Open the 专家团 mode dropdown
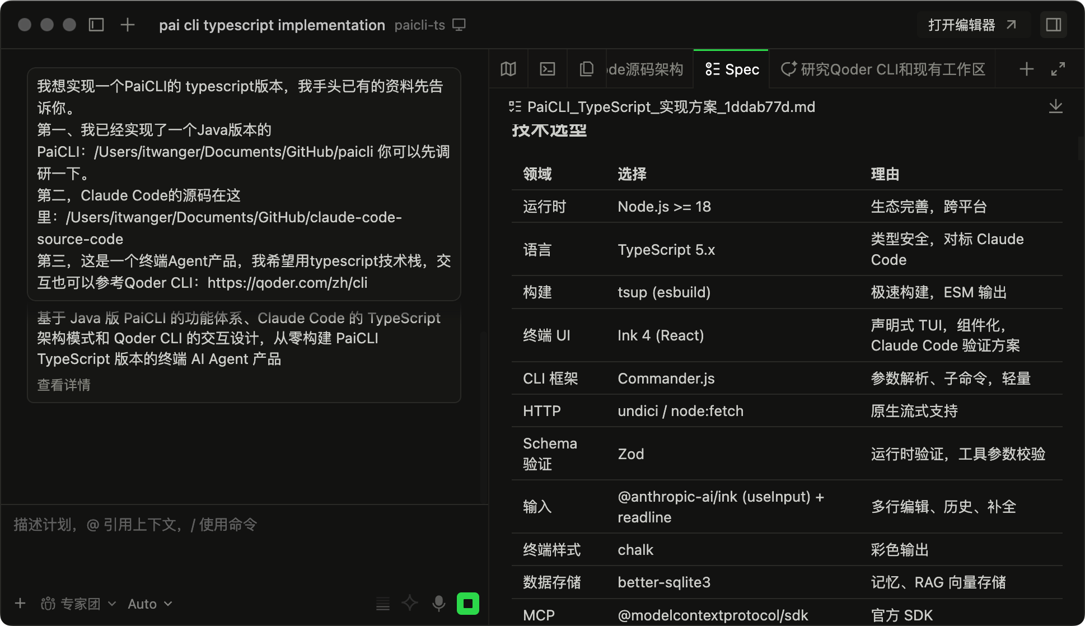 point(78,604)
